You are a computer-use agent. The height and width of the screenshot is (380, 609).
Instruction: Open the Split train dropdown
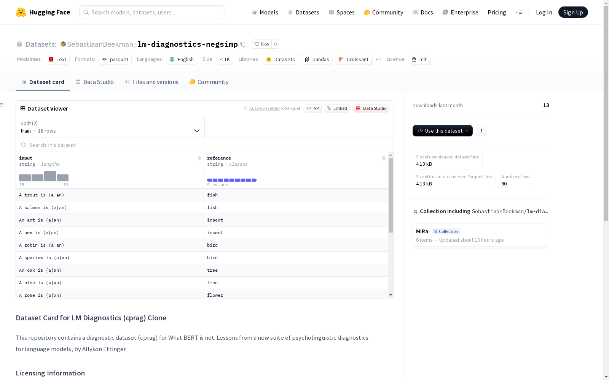[x=110, y=127]
